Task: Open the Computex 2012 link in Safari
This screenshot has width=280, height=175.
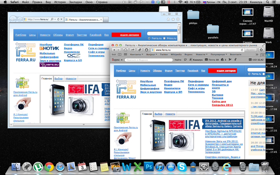Action: 222,105
